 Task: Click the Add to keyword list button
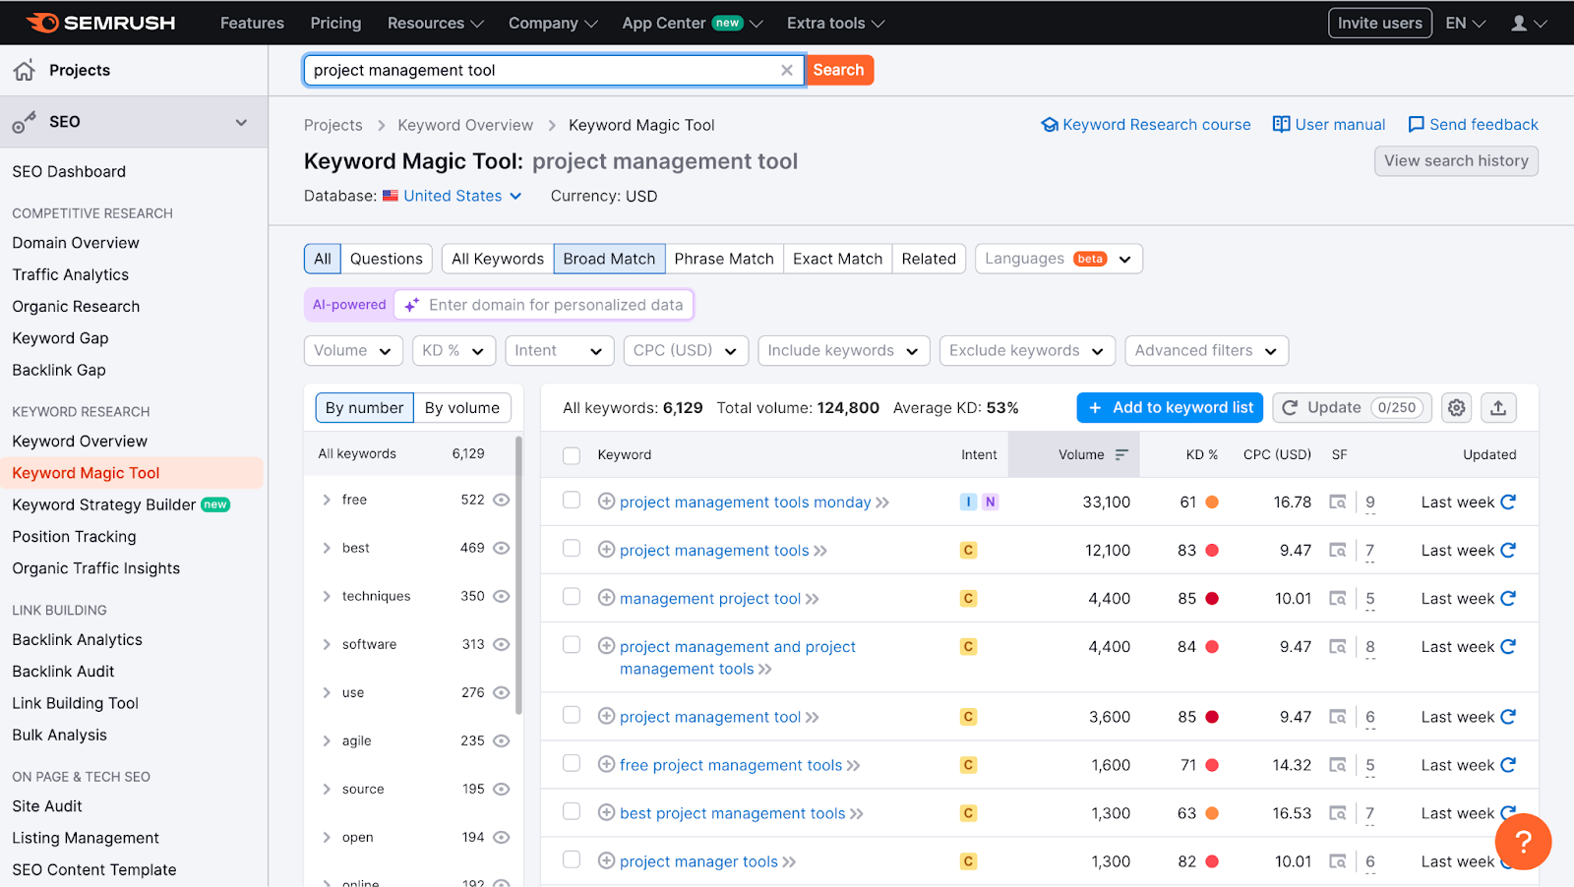(x=1169, y=407)
